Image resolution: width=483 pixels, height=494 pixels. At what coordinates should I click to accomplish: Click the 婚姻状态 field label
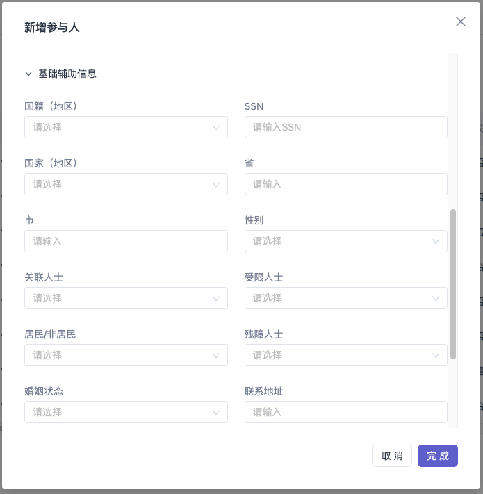tap(44, 391)
